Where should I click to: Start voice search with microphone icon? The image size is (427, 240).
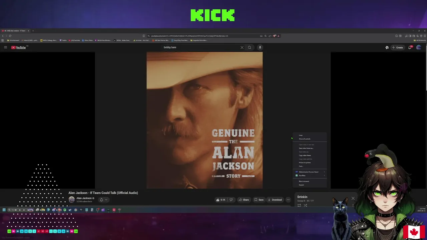tap(260, 47)
